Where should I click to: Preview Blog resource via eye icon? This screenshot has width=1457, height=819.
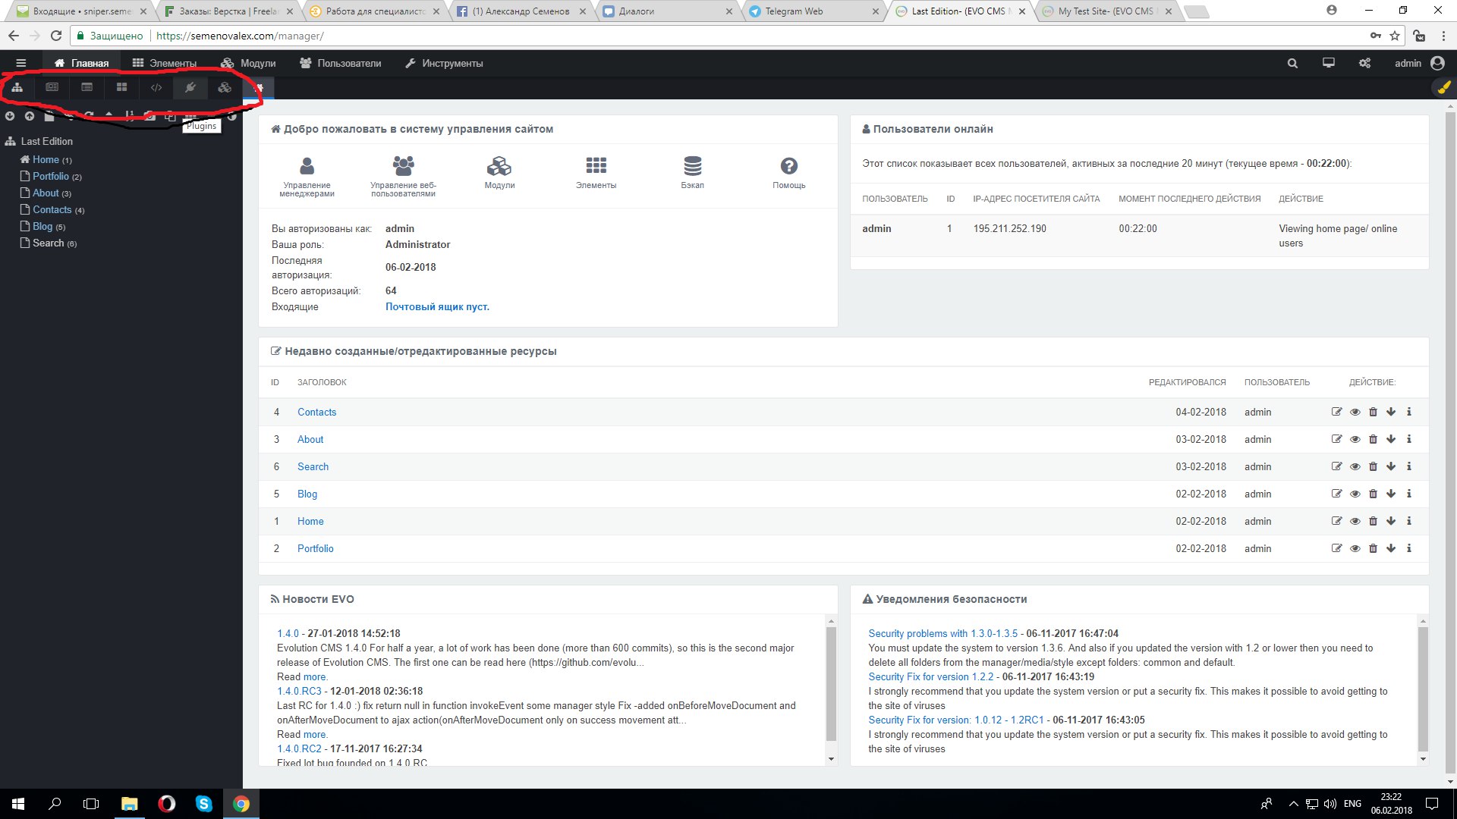(x=1355, y=494)
